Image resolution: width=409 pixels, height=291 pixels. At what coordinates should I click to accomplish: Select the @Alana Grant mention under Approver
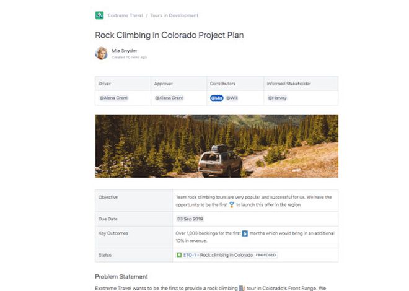pyautogui.click(x=169, y=98)
